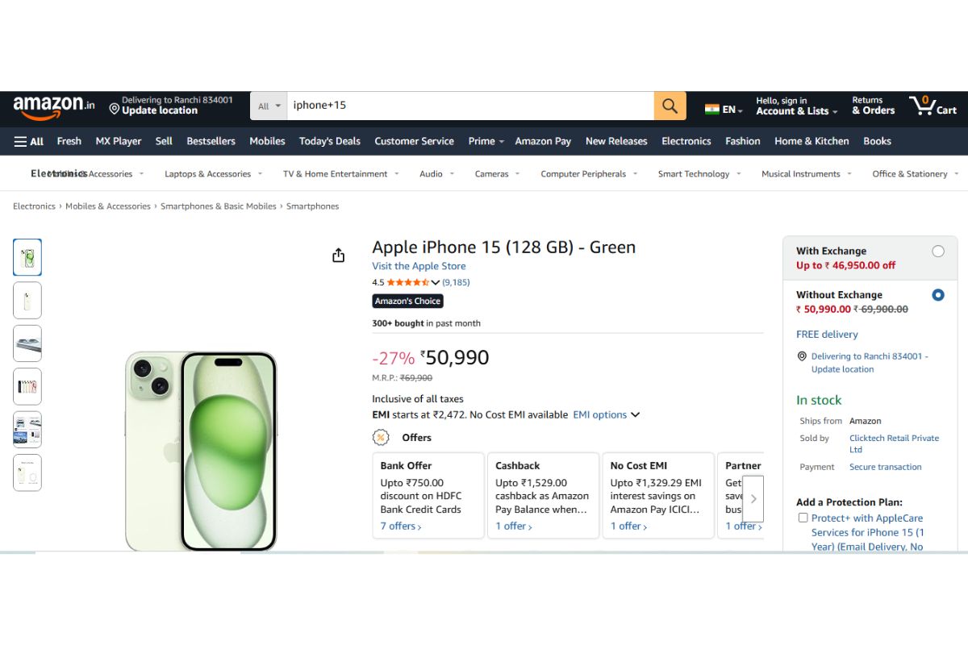Select the Without Exchange radio button
The height and width of the screenshot is (645, 968).
pos(937,295)
